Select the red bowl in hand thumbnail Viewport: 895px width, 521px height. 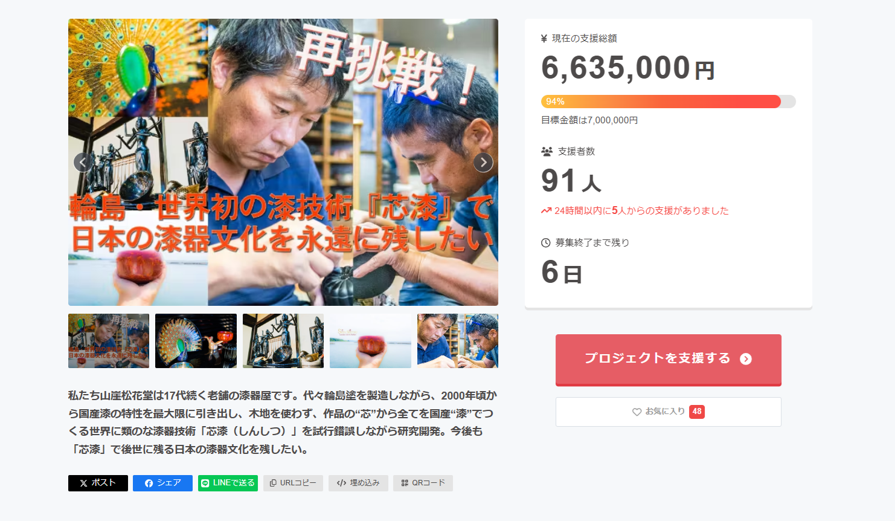tap(370, 341)
